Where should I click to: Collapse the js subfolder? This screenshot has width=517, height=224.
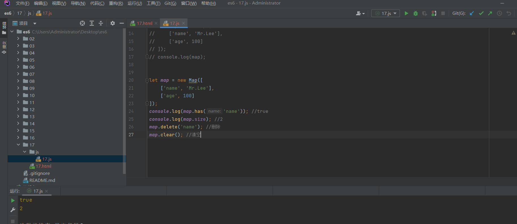point(25,152)
